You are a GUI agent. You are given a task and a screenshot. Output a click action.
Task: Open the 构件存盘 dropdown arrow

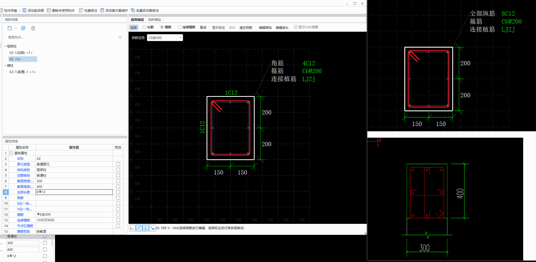click(20, 11)
